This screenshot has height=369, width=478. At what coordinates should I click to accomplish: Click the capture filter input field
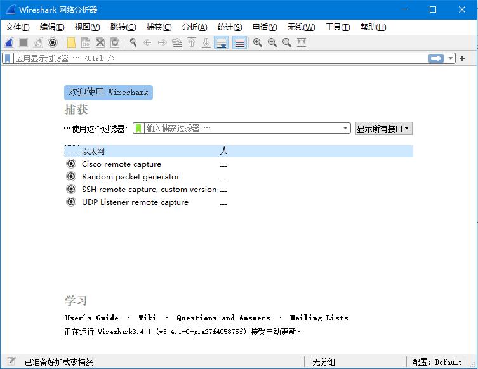coord(242,128)
